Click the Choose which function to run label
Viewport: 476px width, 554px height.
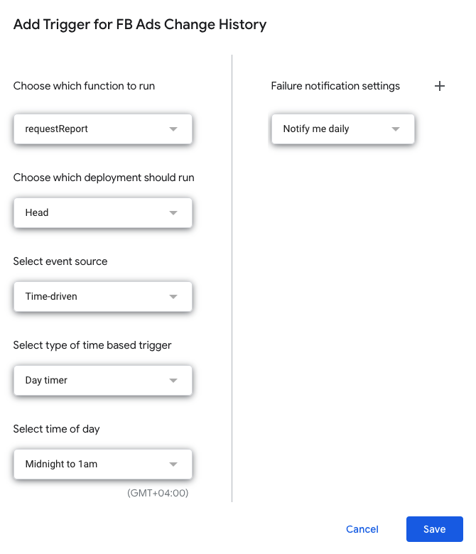coord(84,86)
